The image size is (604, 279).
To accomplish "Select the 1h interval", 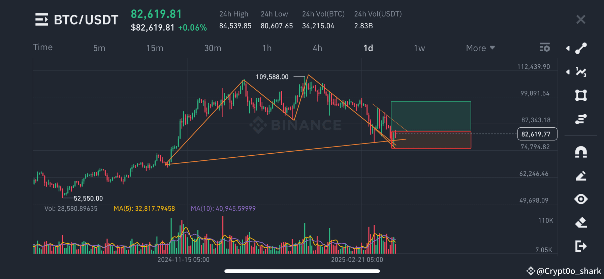I will point(267,48).
